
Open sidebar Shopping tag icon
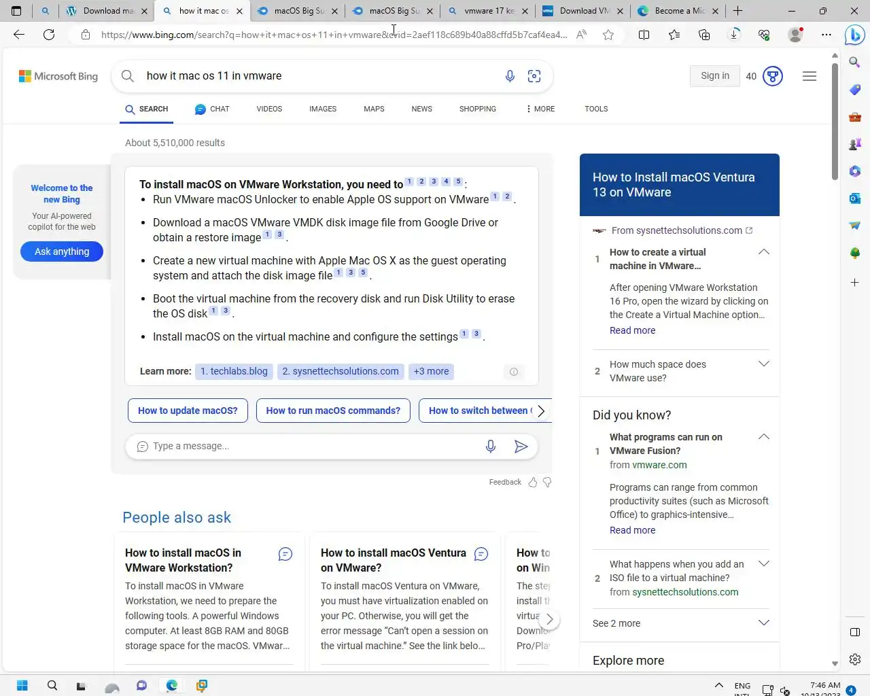(855, 90)
